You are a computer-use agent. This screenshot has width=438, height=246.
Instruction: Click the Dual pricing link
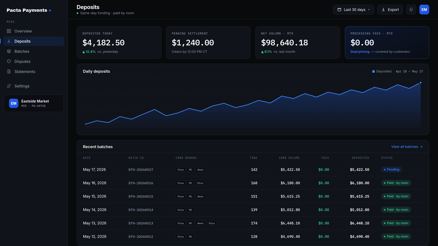pos(360,52)
